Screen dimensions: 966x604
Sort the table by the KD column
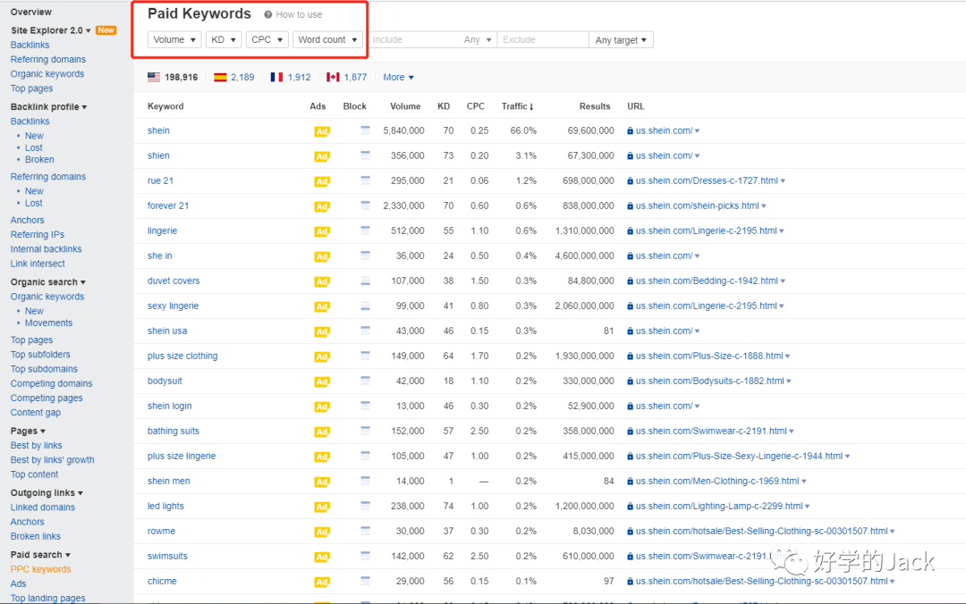coord(444,106)
